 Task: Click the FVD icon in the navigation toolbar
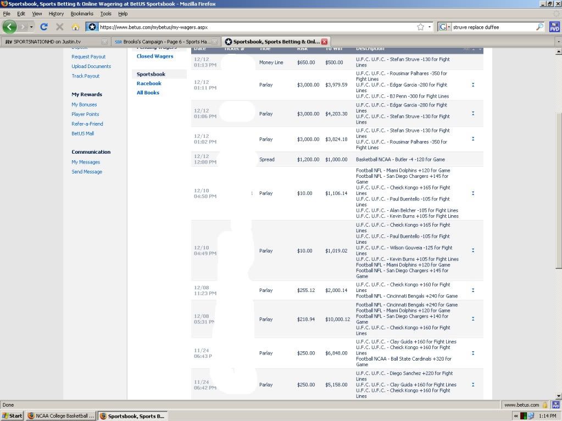click(x=554, y=27)
